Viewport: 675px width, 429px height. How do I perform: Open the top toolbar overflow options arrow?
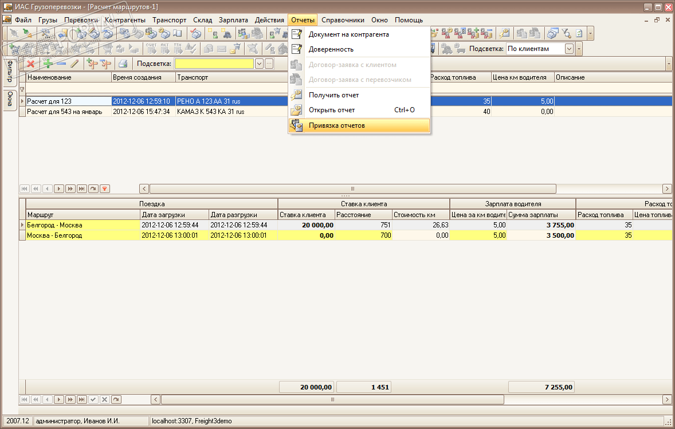[x=590, y=34]
